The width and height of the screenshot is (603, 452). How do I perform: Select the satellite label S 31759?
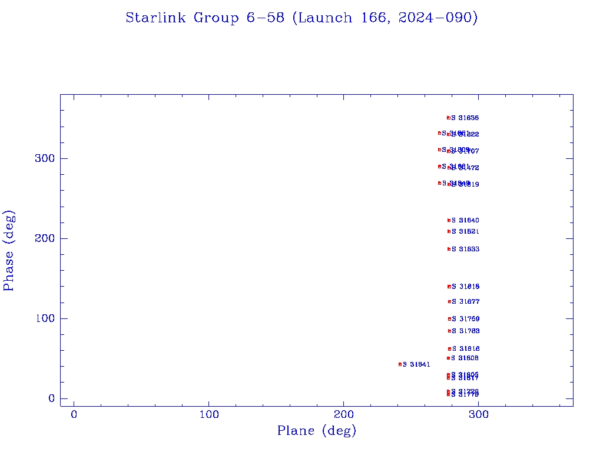[465, 318]
